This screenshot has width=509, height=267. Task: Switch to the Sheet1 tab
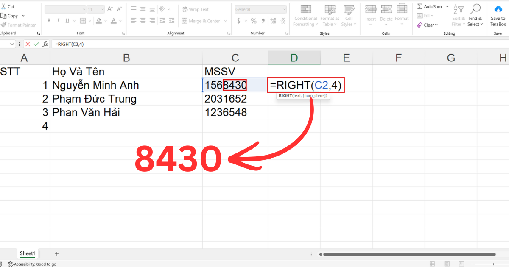[x=27, y=253]
